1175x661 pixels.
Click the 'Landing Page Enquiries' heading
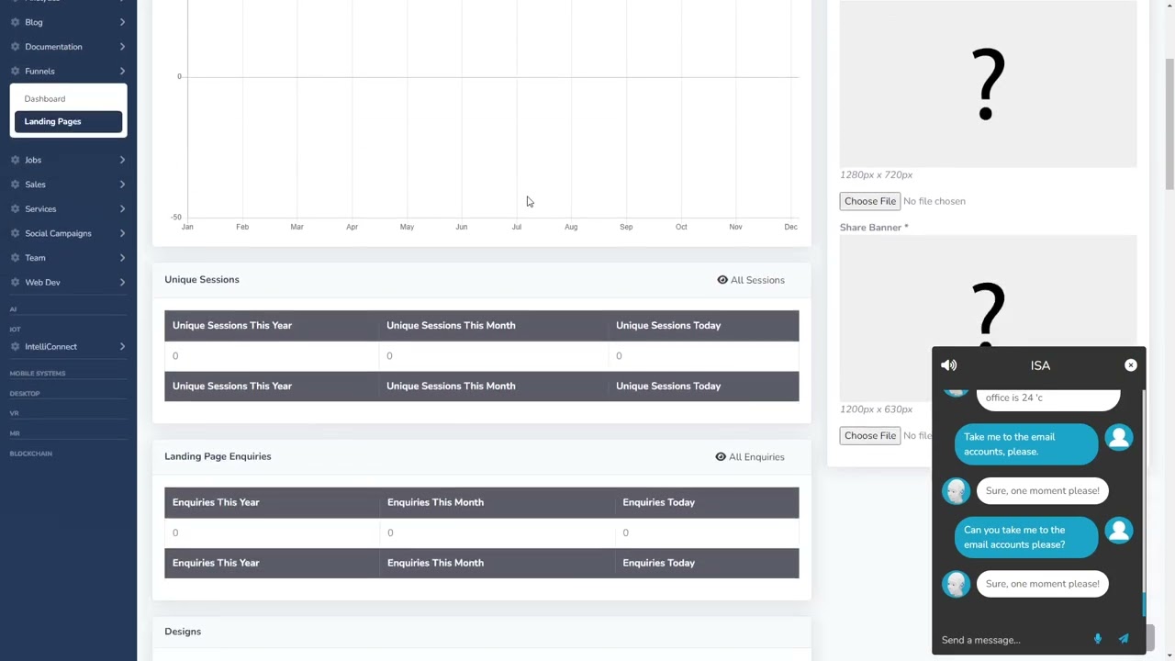click(x=218, y=456)
